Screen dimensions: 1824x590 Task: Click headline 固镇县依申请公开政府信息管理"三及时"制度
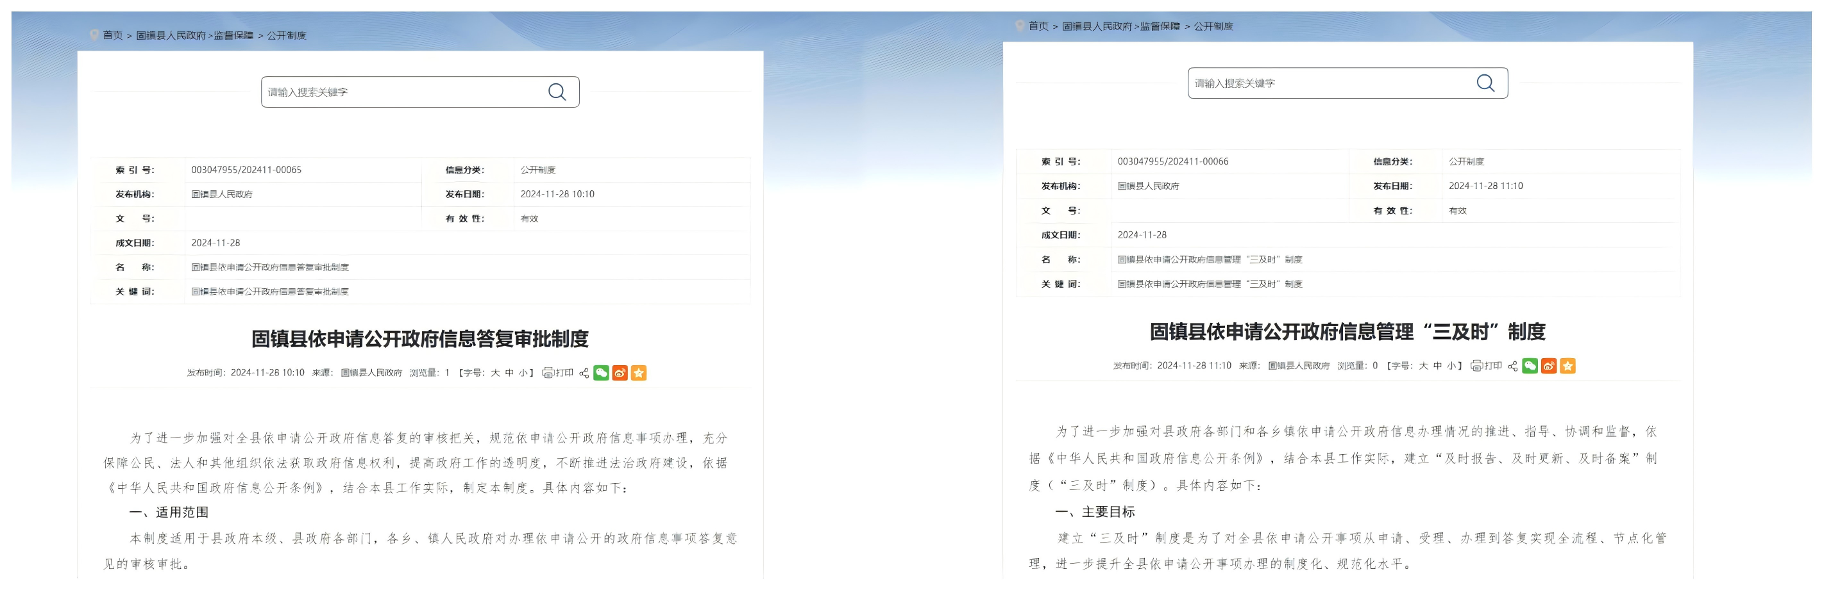tap(1347, 332)
